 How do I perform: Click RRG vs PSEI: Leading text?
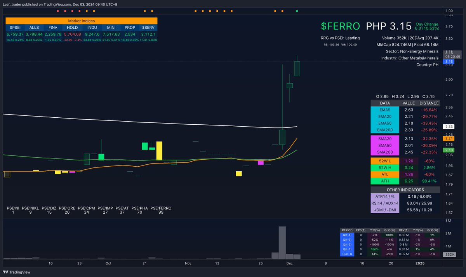pos(340,38)
